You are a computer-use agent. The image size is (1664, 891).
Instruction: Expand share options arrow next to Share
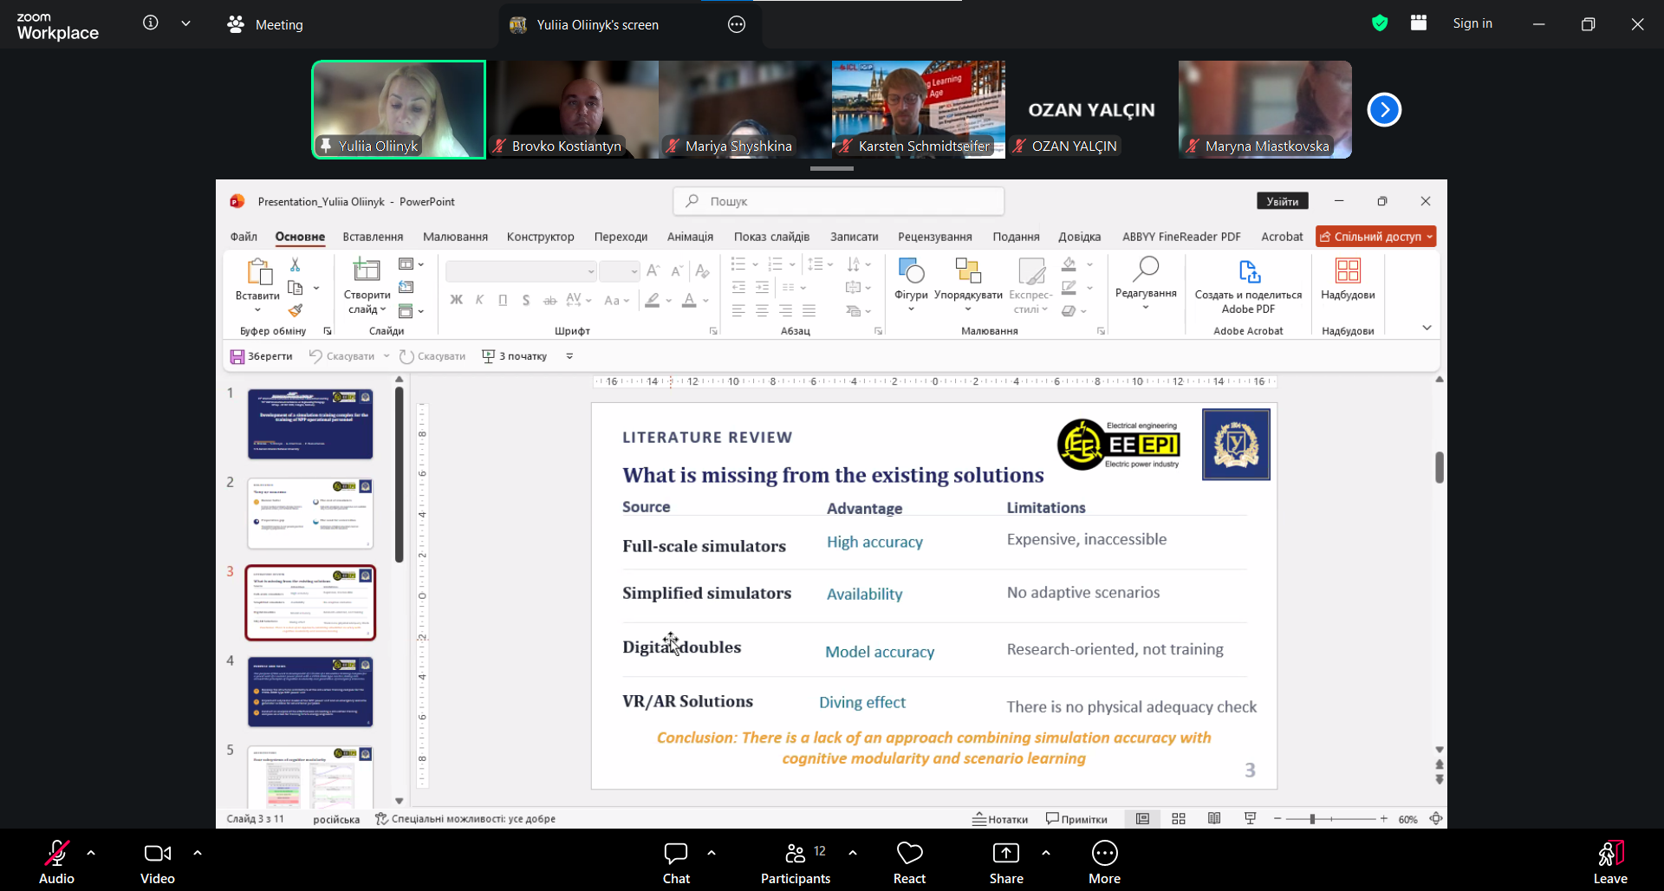[1046, 853]
